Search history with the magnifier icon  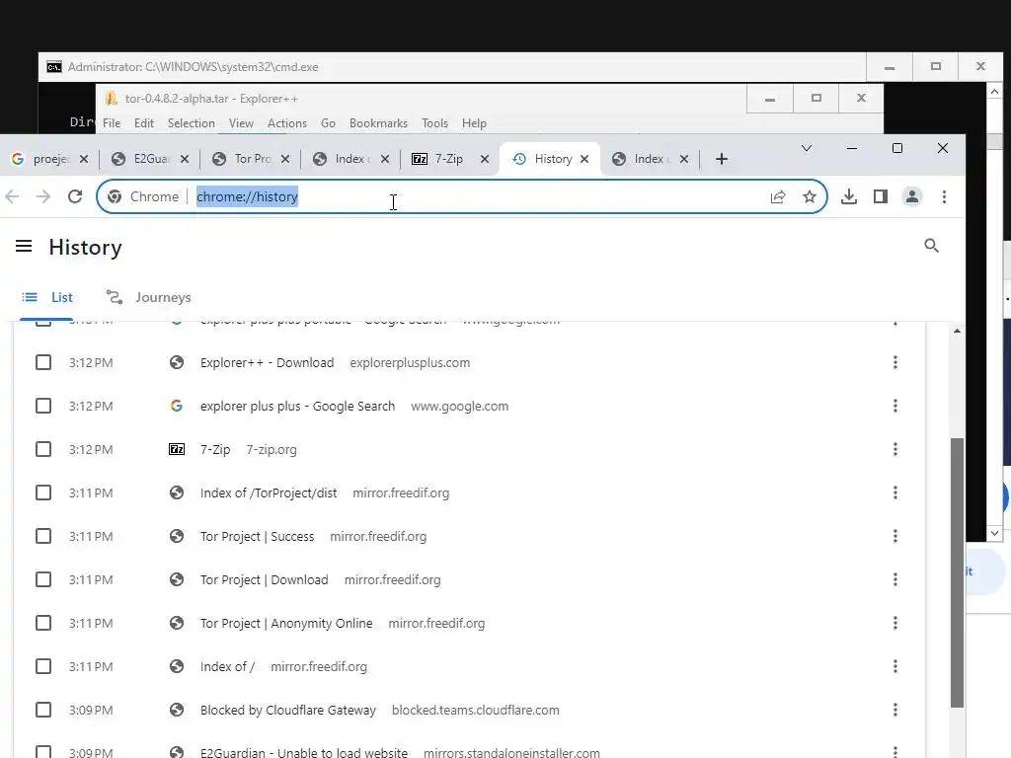[x=931, y=246]
